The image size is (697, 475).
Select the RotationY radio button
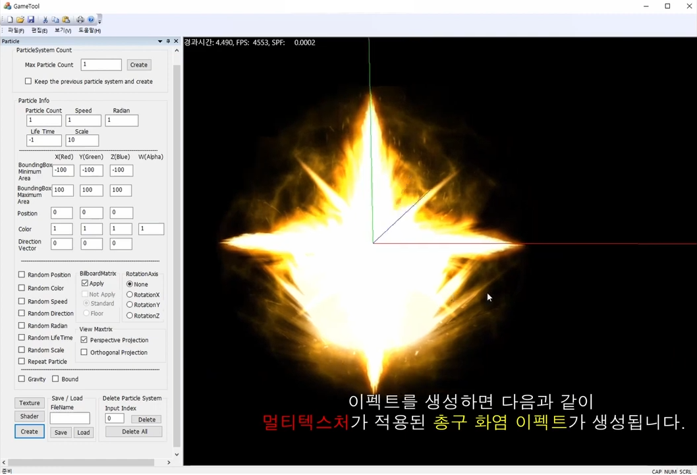(x=130, y=304)
